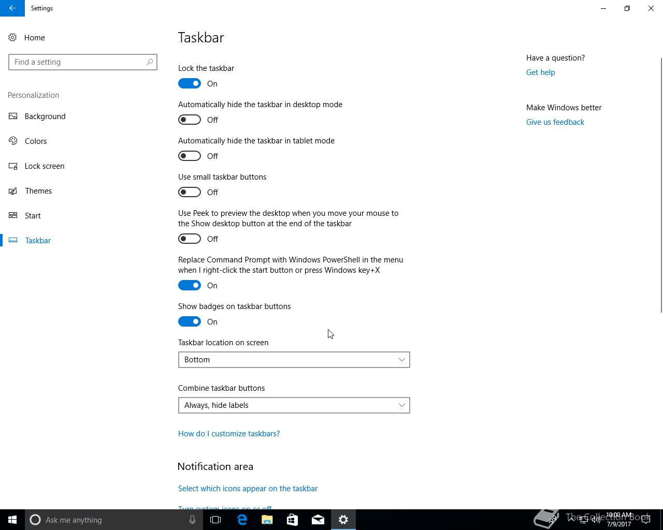Select which icons appear on the taskbar
663x530 pixels.
[248, 489]
